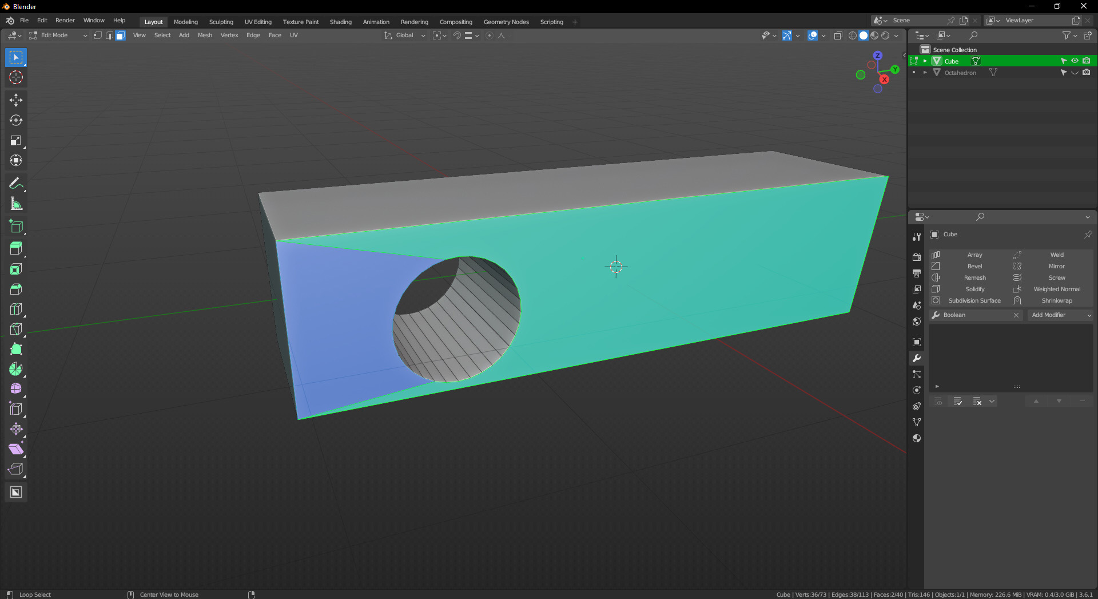Select the Move tool in toolbar
This screenshot has width=1098, height=599.
[x=16, y=100]
